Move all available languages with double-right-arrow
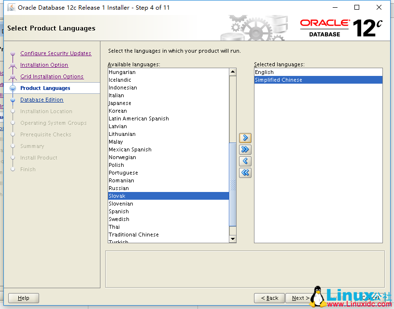The width and height of the screenshot is (394, 309). [245, 149]
